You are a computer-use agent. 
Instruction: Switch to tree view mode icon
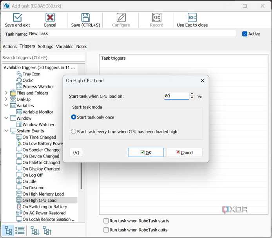[8, 231]
